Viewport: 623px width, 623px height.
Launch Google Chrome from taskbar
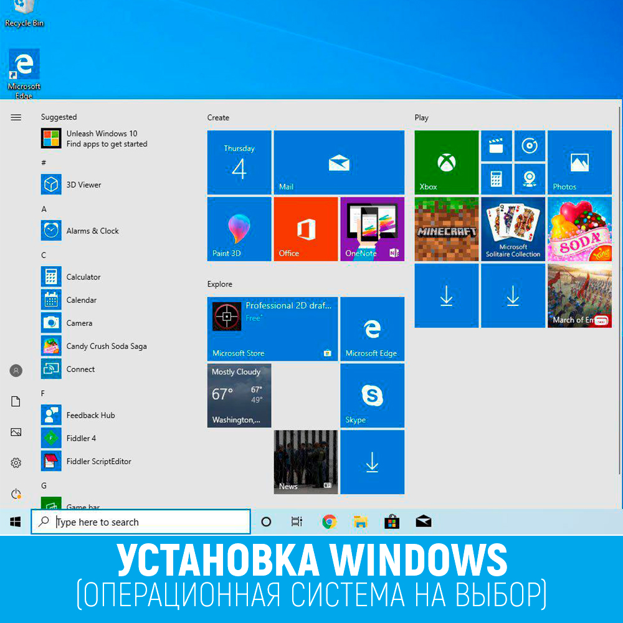coord(329,521)
